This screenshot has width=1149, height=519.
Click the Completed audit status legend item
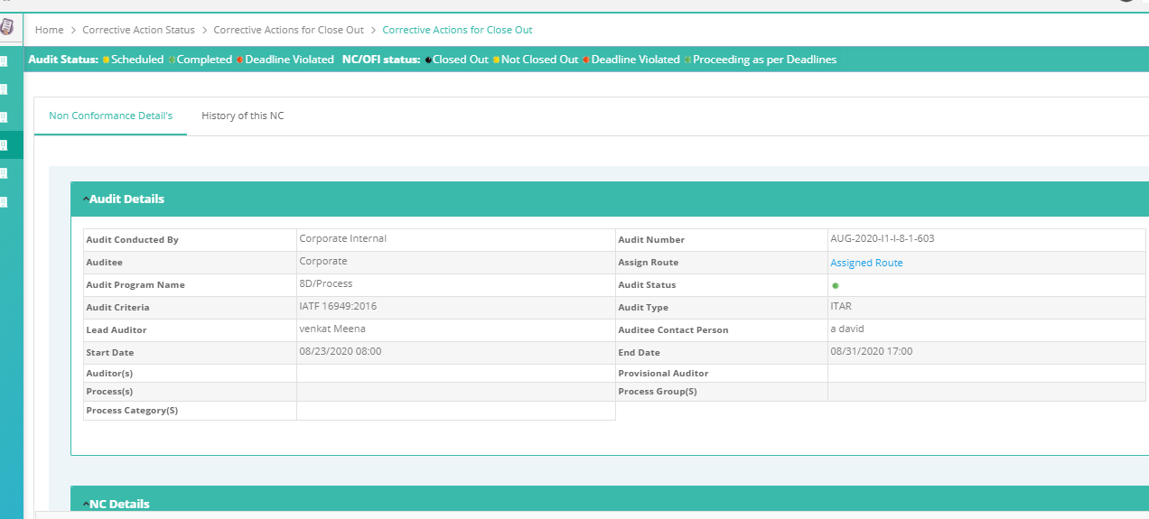pos(201,60)
